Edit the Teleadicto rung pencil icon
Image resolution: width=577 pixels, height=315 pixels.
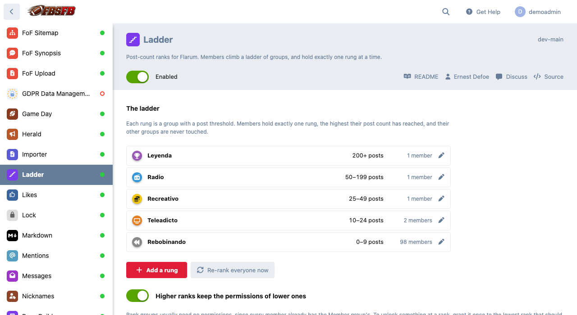441,220
